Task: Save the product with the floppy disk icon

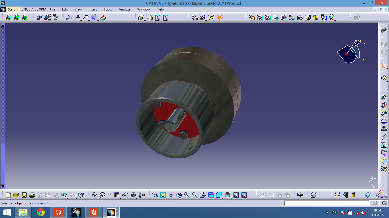Action: click(24, 195)
